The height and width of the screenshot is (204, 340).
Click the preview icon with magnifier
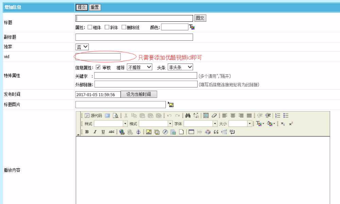click(116, 116)
